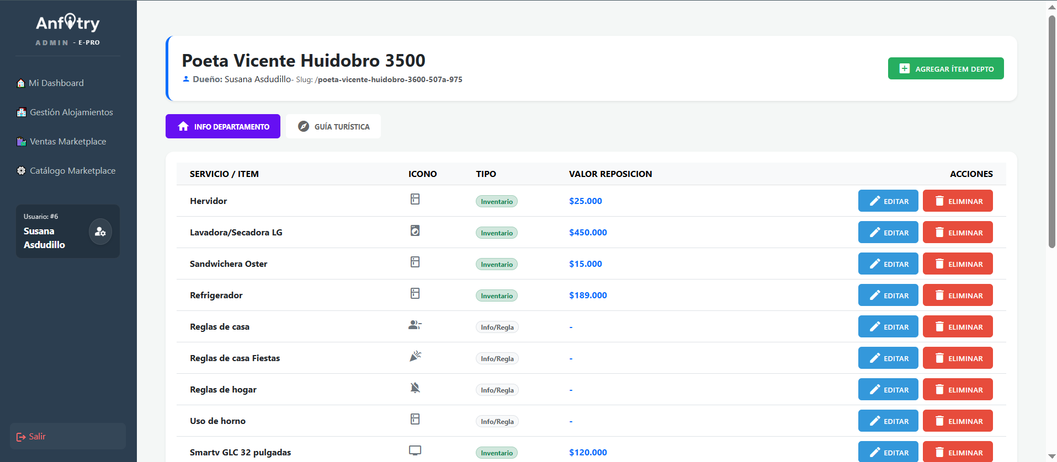Click the Refrigerador row icon

point(415,293)
